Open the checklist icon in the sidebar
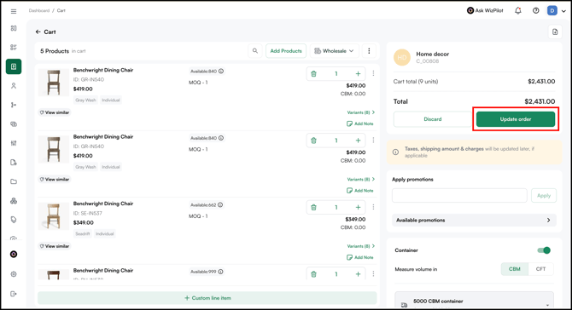Viewport: 572px width, 310px height. (14, 48)
